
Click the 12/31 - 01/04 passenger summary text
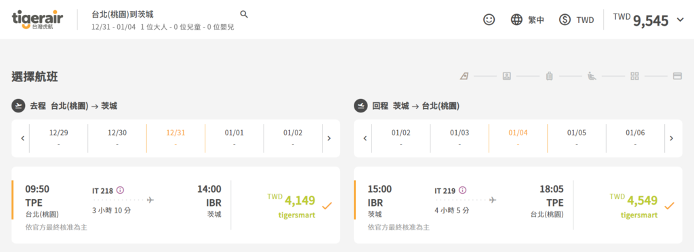[163, 27]
